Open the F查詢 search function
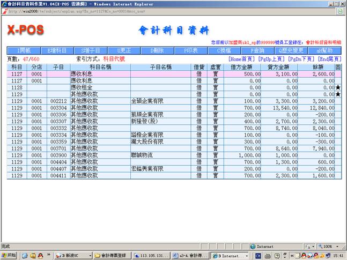This screenshot has height=260, width=347. click(257, 50)
